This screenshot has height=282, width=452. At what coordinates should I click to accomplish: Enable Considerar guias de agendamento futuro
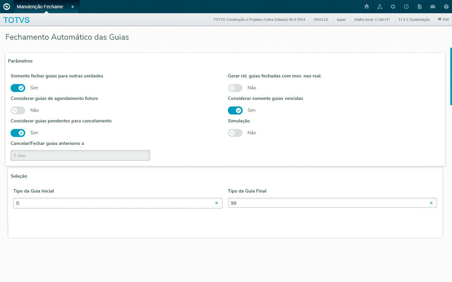18,110
